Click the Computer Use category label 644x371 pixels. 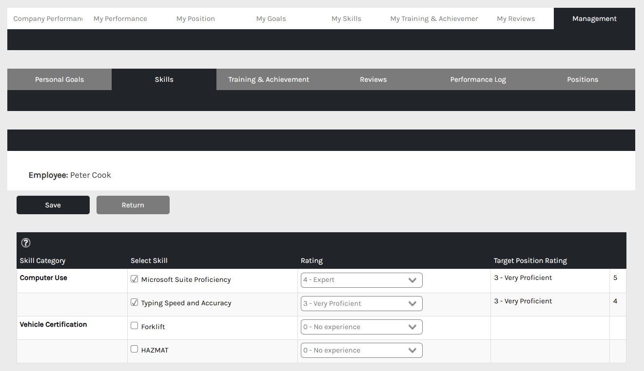(x=43, y=278)
